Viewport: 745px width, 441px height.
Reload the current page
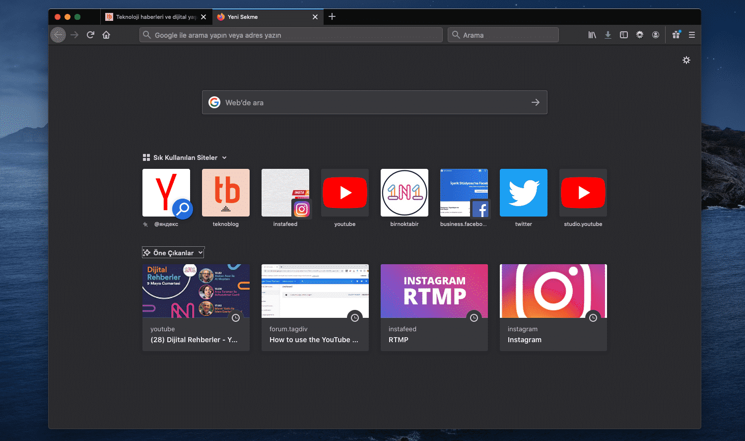[x=90, y=35]
